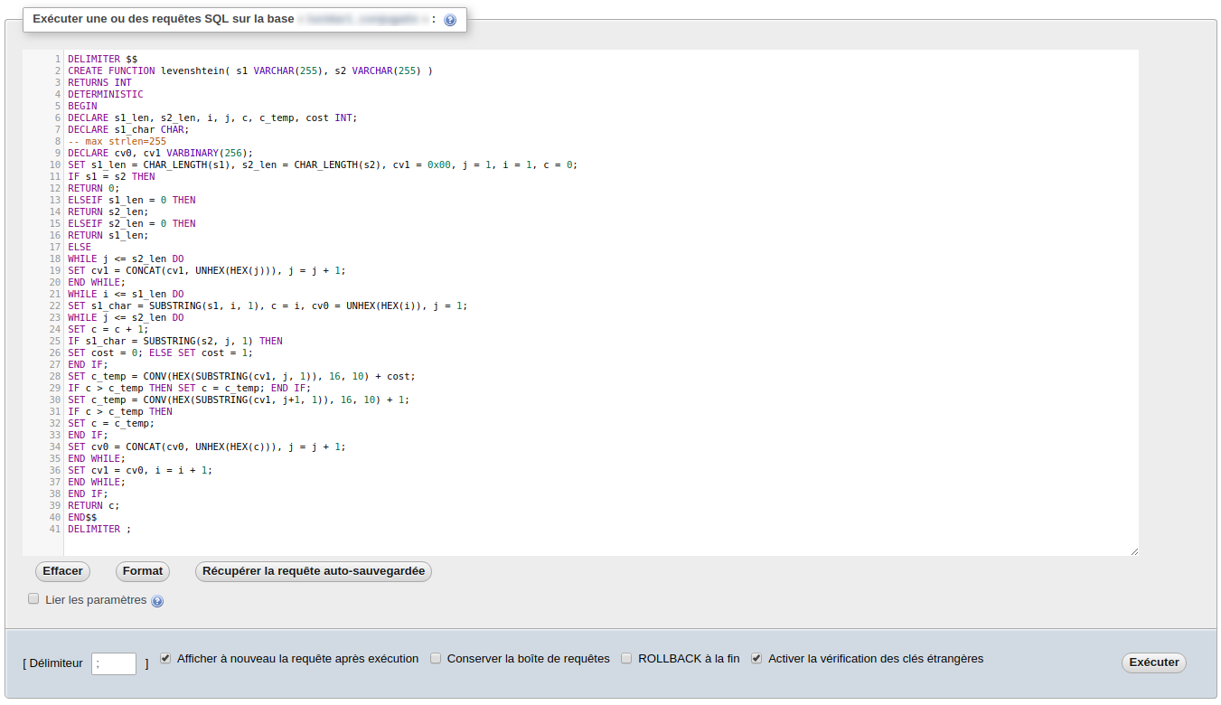1221x705 pixels.
Task: Uncheck Afficher à nouveau la requête après exécution
Action: click(x=165, y=658)
